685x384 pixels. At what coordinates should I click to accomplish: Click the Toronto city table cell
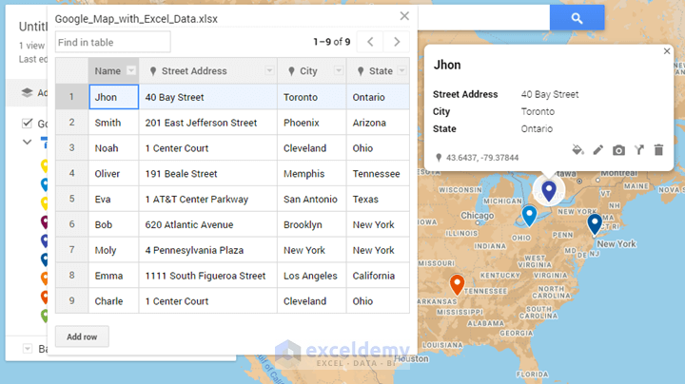[x=312, y=97]
